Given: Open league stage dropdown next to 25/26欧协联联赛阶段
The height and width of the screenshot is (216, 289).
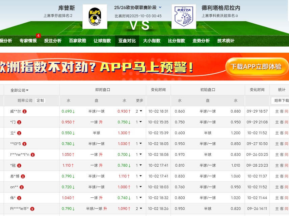Looking at the screenshot, I should [160, 7].
